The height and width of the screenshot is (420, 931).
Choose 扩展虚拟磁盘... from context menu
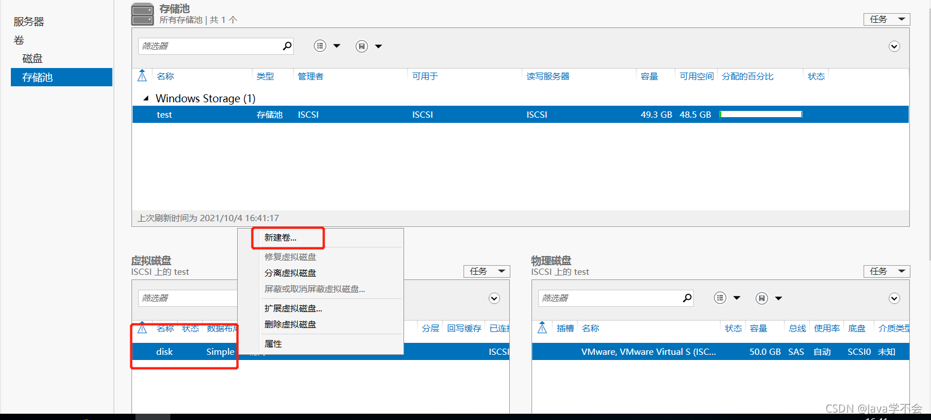(x=293, y=309)
